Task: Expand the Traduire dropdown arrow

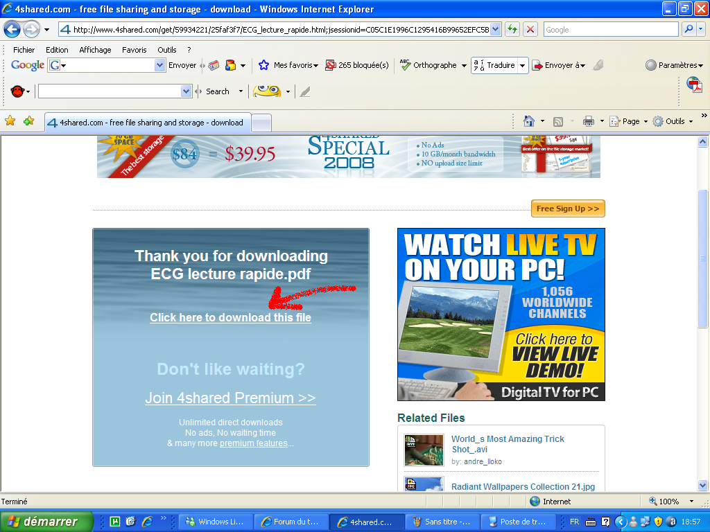Action: tap(523, 66)
